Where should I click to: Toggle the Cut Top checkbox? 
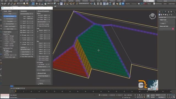click(x=21, y=42)
